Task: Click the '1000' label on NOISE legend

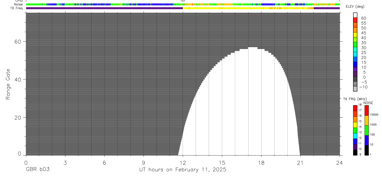Action: (x=373, y=125)
